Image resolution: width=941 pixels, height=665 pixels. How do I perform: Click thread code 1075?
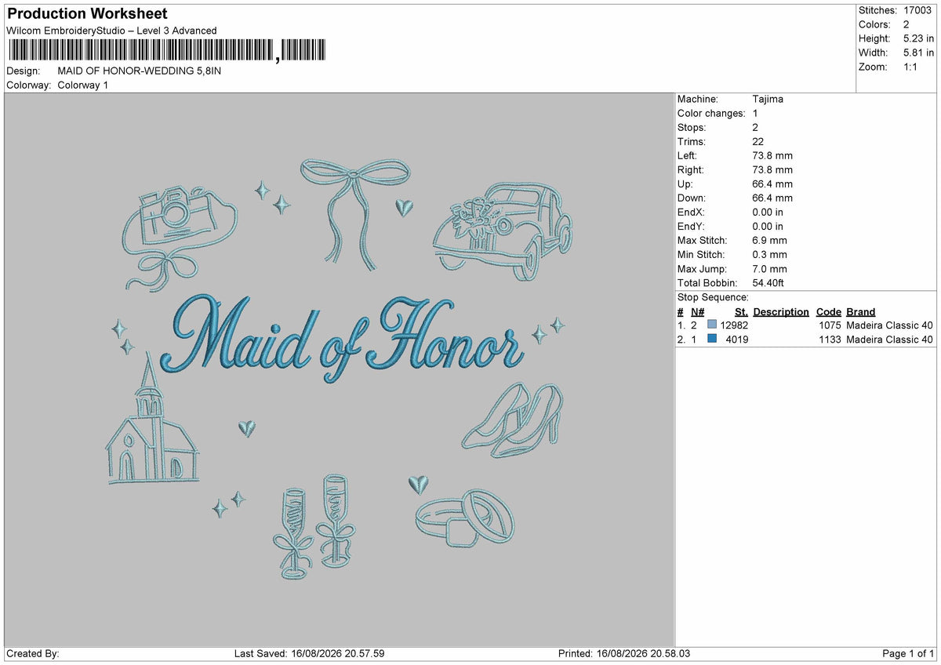(830, 325)
